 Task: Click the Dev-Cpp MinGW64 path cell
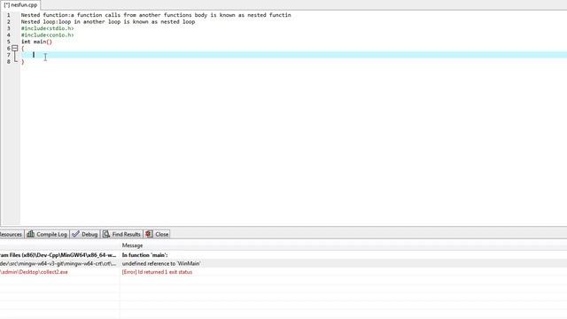pyautogui.click(x=58, y=255)
